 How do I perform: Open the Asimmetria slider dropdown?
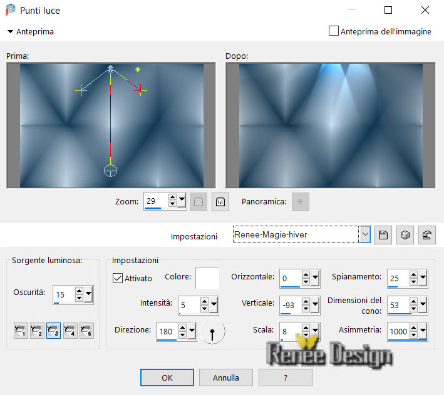[x=423, y=331]
